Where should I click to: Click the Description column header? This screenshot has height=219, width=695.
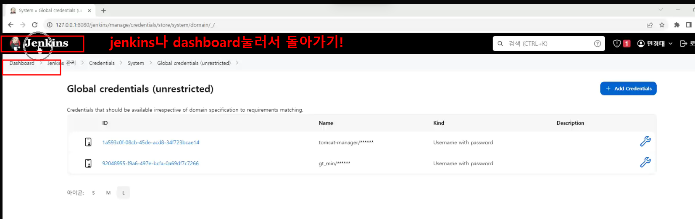point(570,123)
